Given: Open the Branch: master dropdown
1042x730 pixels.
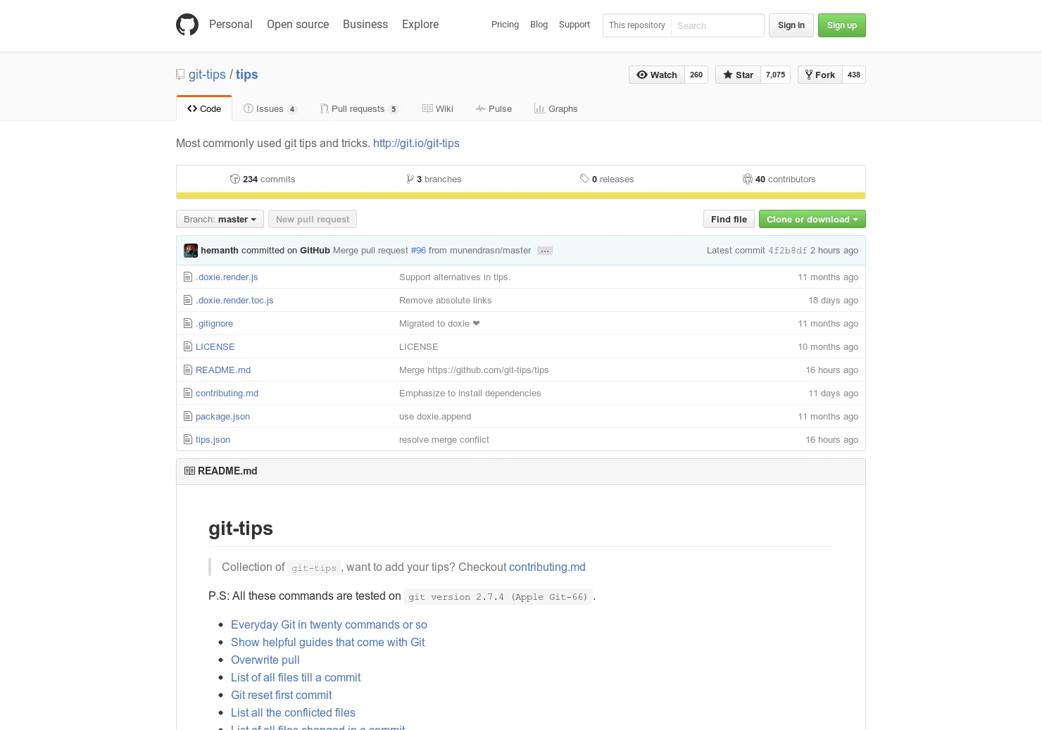Looking at the screenshot, I should tap(220, 219).
